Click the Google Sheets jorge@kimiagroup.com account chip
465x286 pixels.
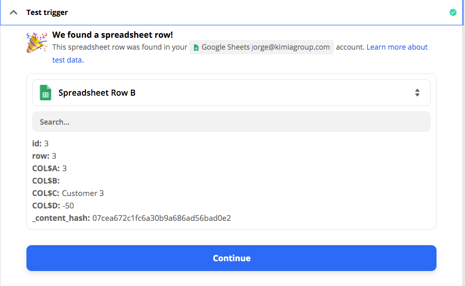[x=261, y=47]
